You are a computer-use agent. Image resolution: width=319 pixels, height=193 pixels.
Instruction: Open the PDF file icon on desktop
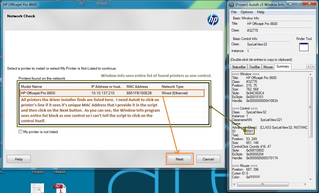pyautogui.click(x=59, y=188)
